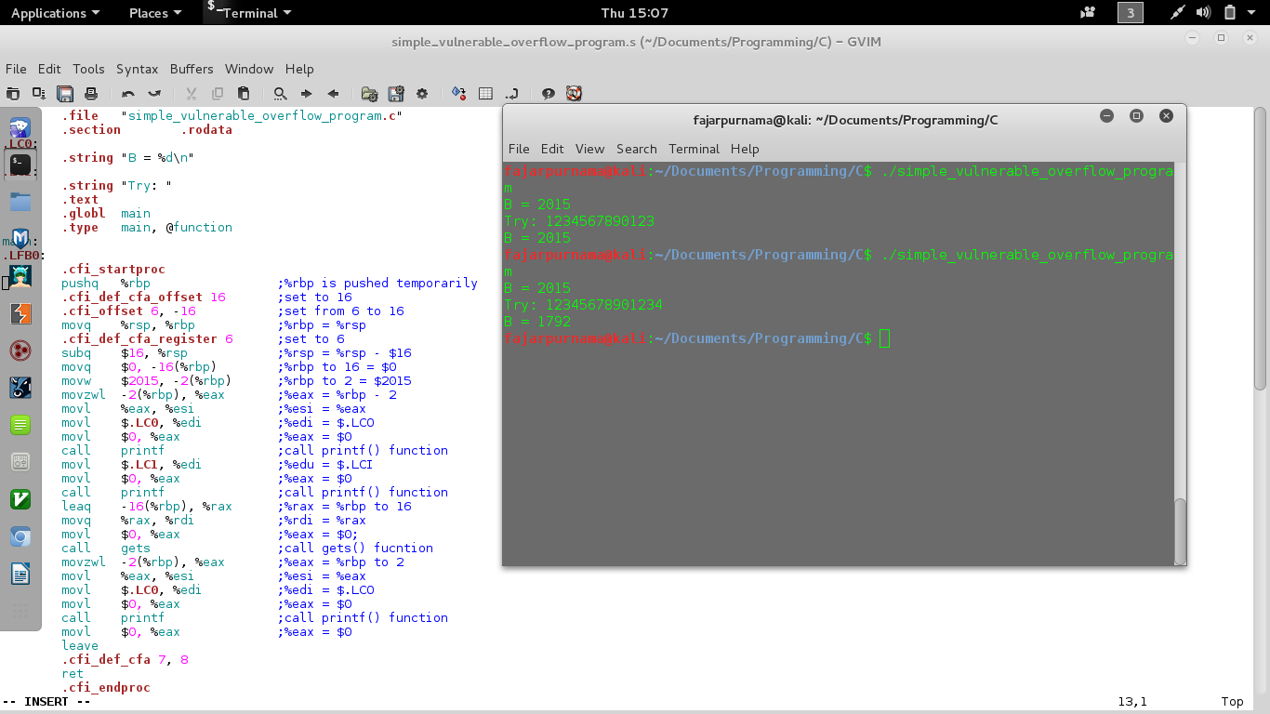Open the Buffers menu in GVIM

click(x=192, y=69)
